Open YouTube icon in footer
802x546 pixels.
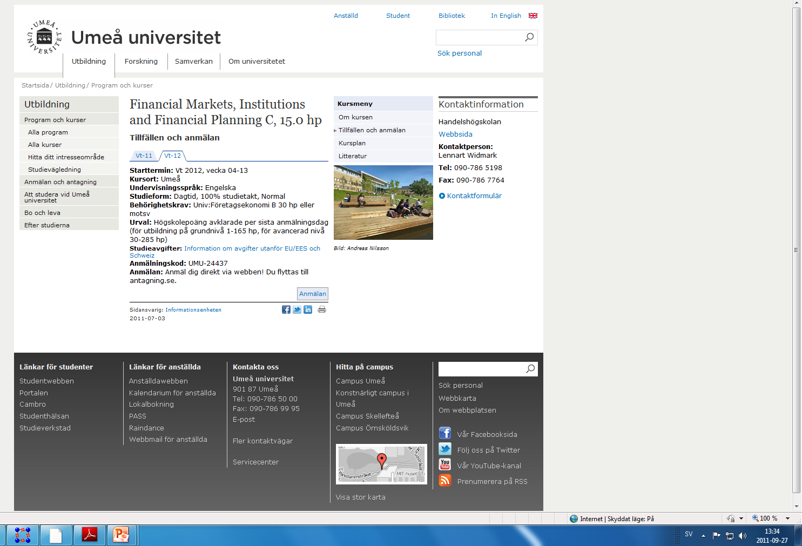pos(445,464)
